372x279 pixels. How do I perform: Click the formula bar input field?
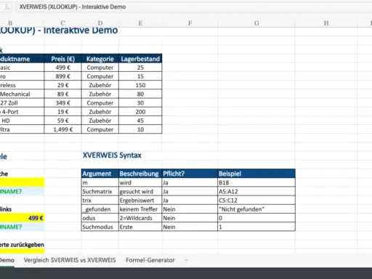click(194, 7)
